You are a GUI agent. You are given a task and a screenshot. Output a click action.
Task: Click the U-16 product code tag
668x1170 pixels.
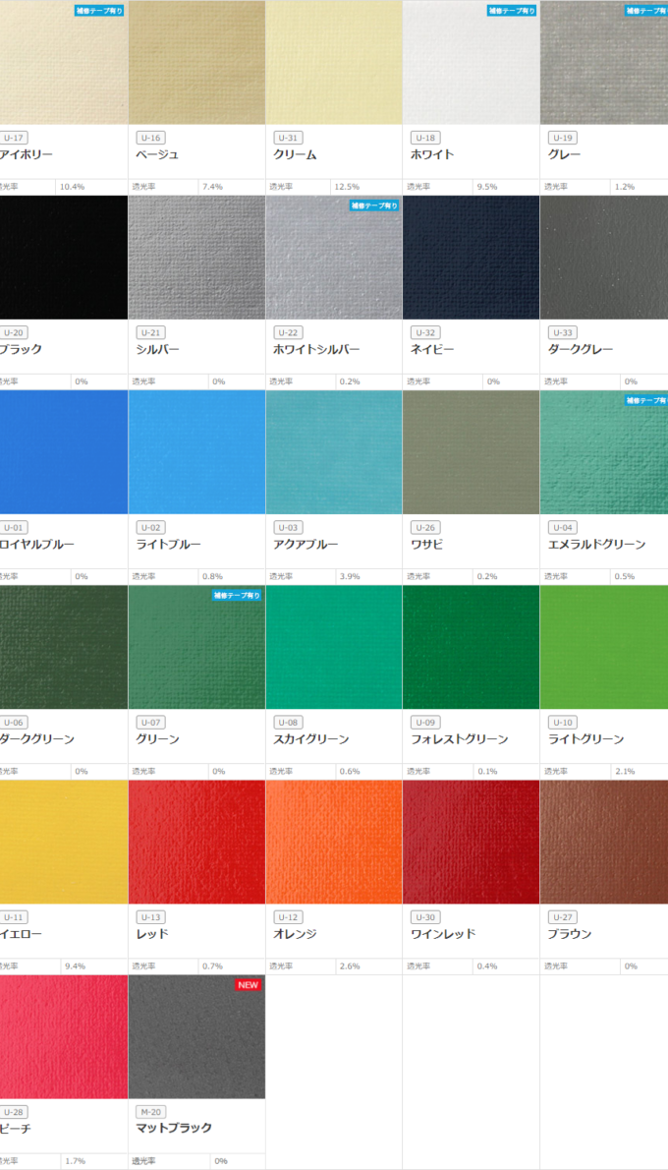(150, 138)
